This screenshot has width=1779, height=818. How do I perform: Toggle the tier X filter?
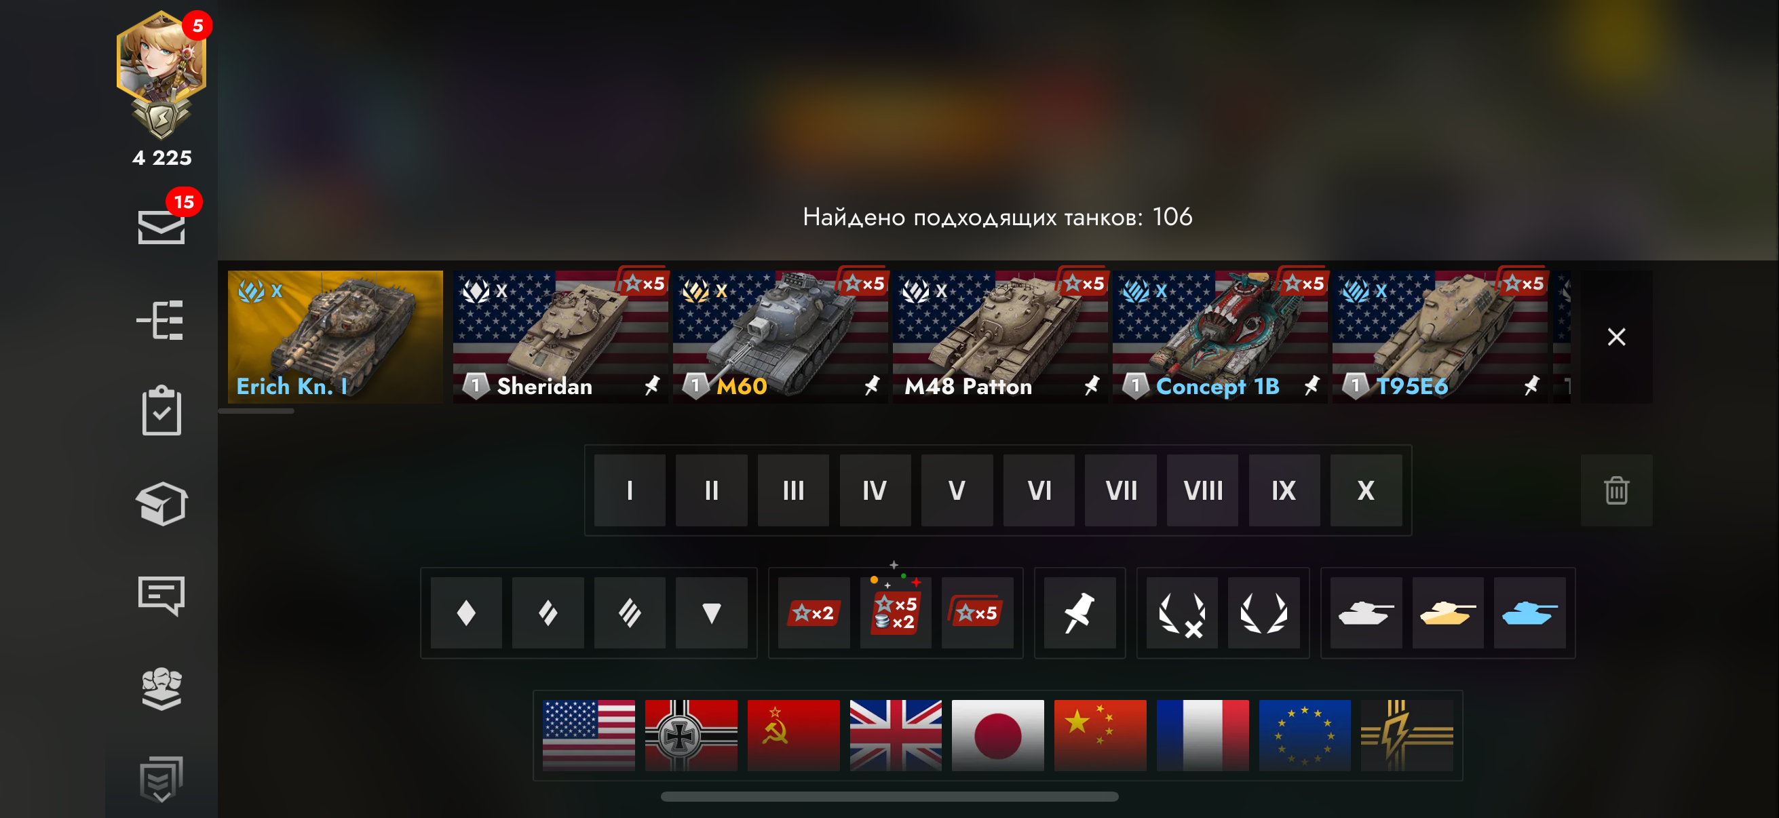pyautogui.click(x=1366, y=490)
